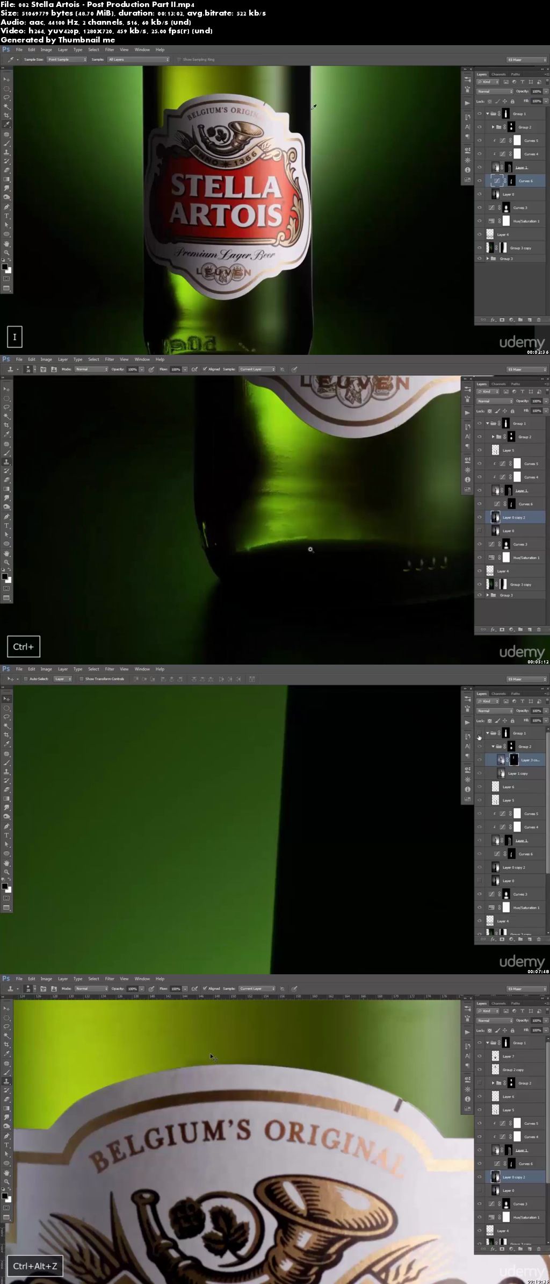
Task: Switch to Channels tab in the first frame
Action: pos(498,74)
